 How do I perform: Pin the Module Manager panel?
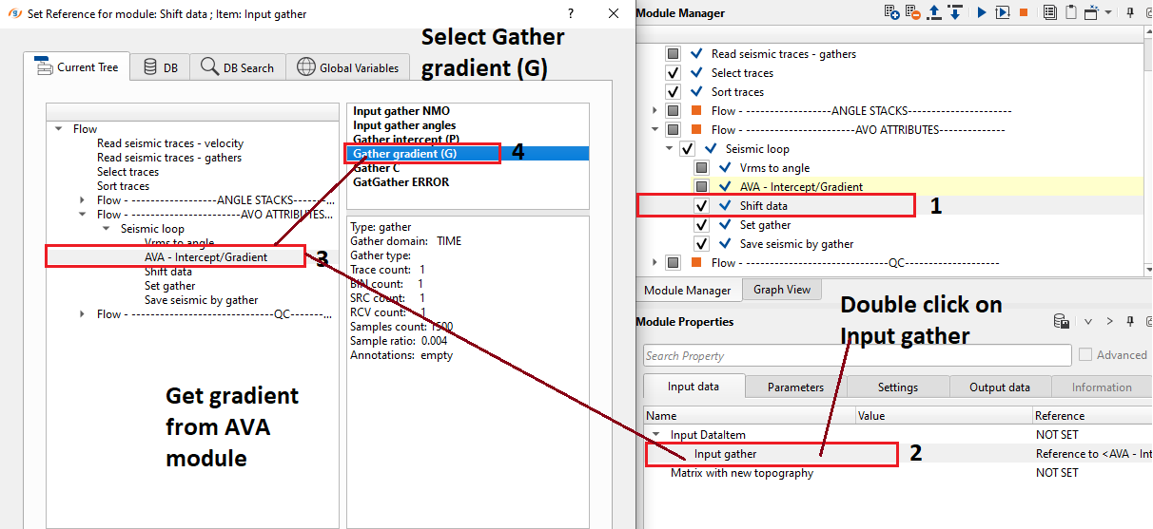tap(1130, 12)
